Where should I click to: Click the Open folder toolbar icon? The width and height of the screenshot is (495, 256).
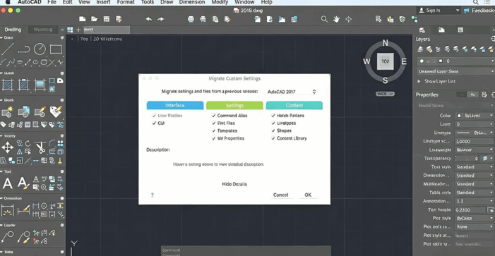pyautogui.click(x=94, y=19)
